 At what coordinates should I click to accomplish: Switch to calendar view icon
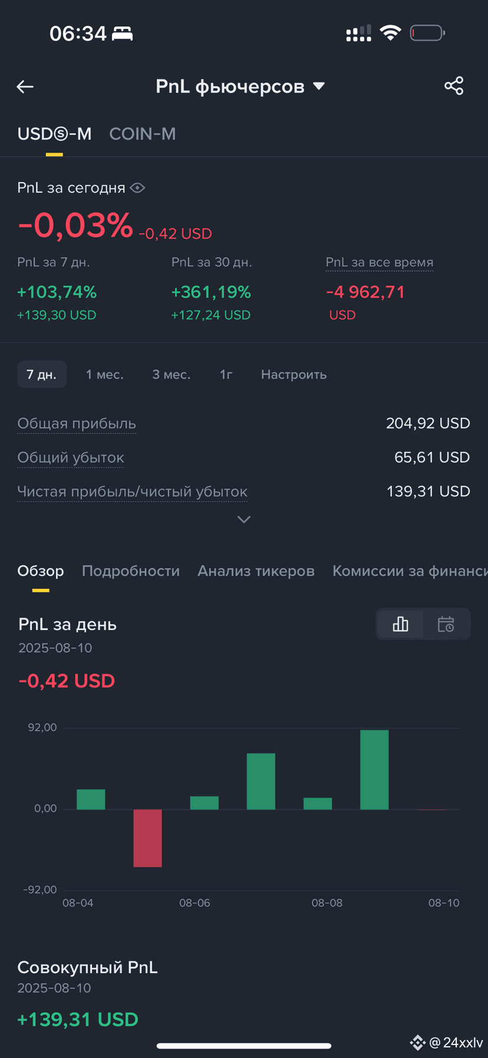pos(446,624)
